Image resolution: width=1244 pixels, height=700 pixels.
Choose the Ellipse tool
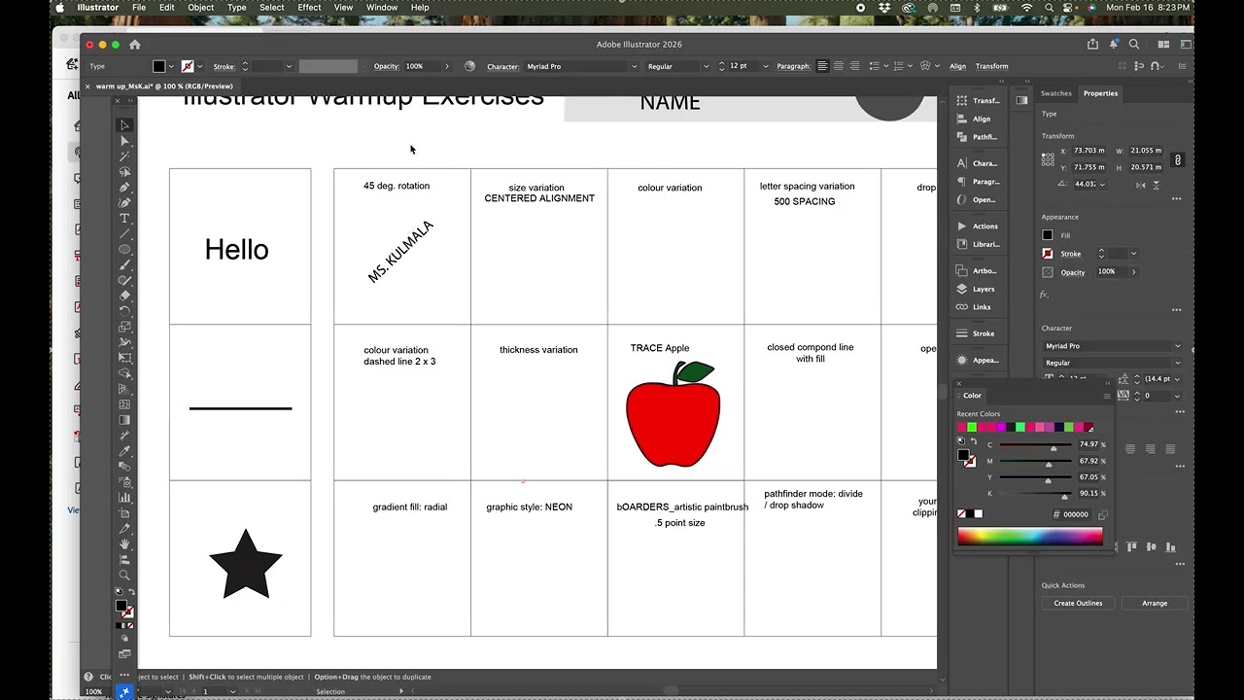pos(124,250)
